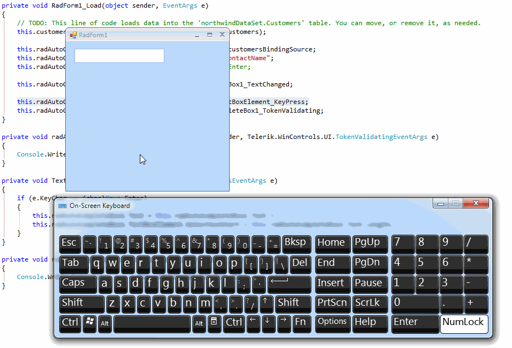Toggle the right Alt key next to spacebar
This screenshot has width=512, height=348.
coord(199,324)
